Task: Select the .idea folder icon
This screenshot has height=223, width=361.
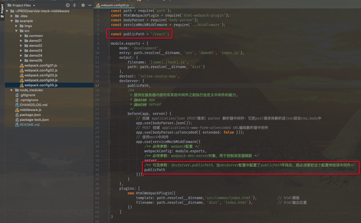Action: click(x=17, y=16)
